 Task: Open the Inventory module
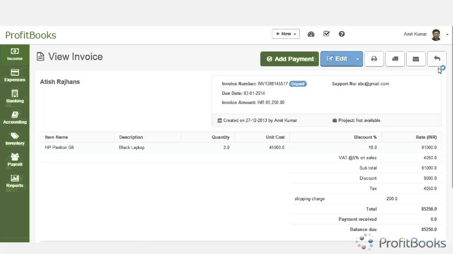[15, 139]
